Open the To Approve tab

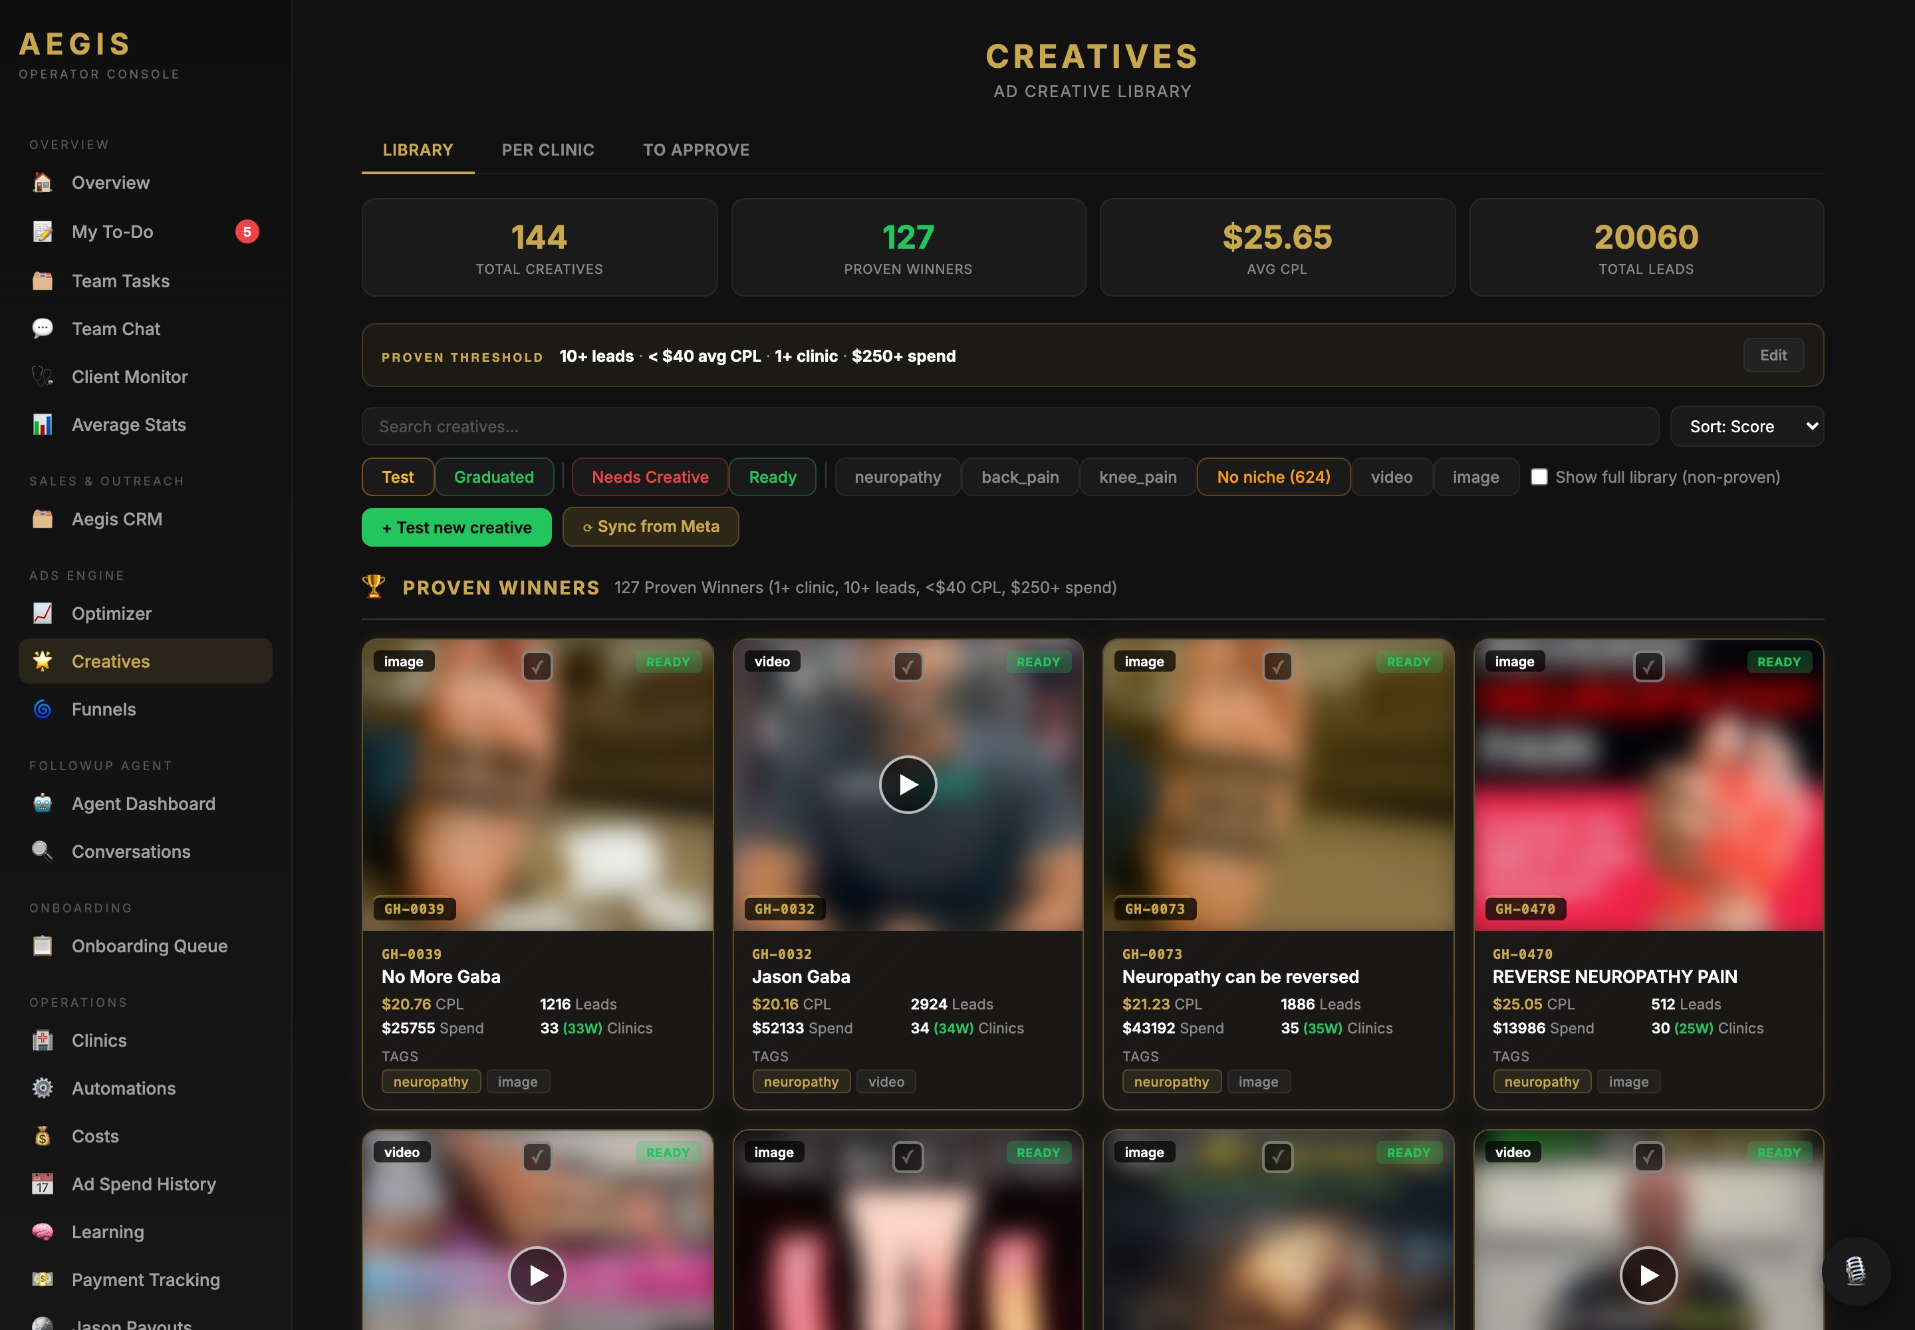pyautogui.click(x=696, y=150)
